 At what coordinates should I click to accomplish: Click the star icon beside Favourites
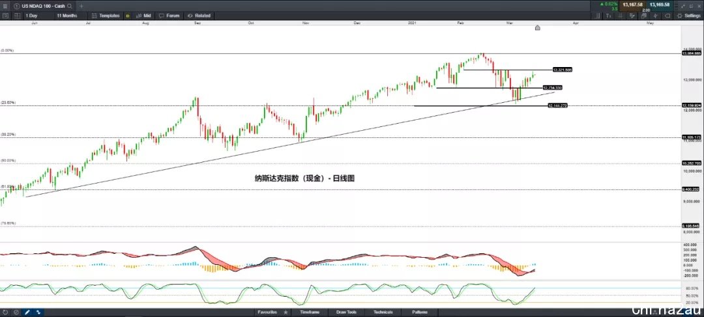[x=286, y=312]
